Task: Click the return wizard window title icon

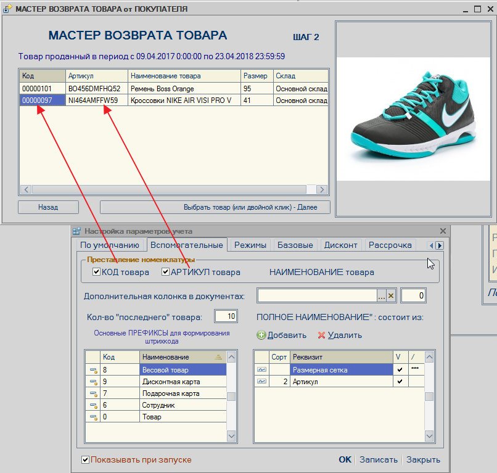Action: (7, 9)
